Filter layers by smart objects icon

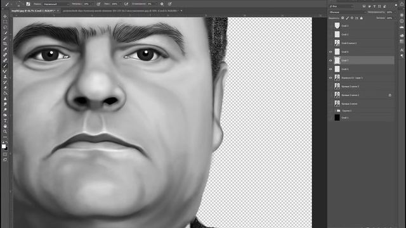pyautogui.click(x=384, y=6)
